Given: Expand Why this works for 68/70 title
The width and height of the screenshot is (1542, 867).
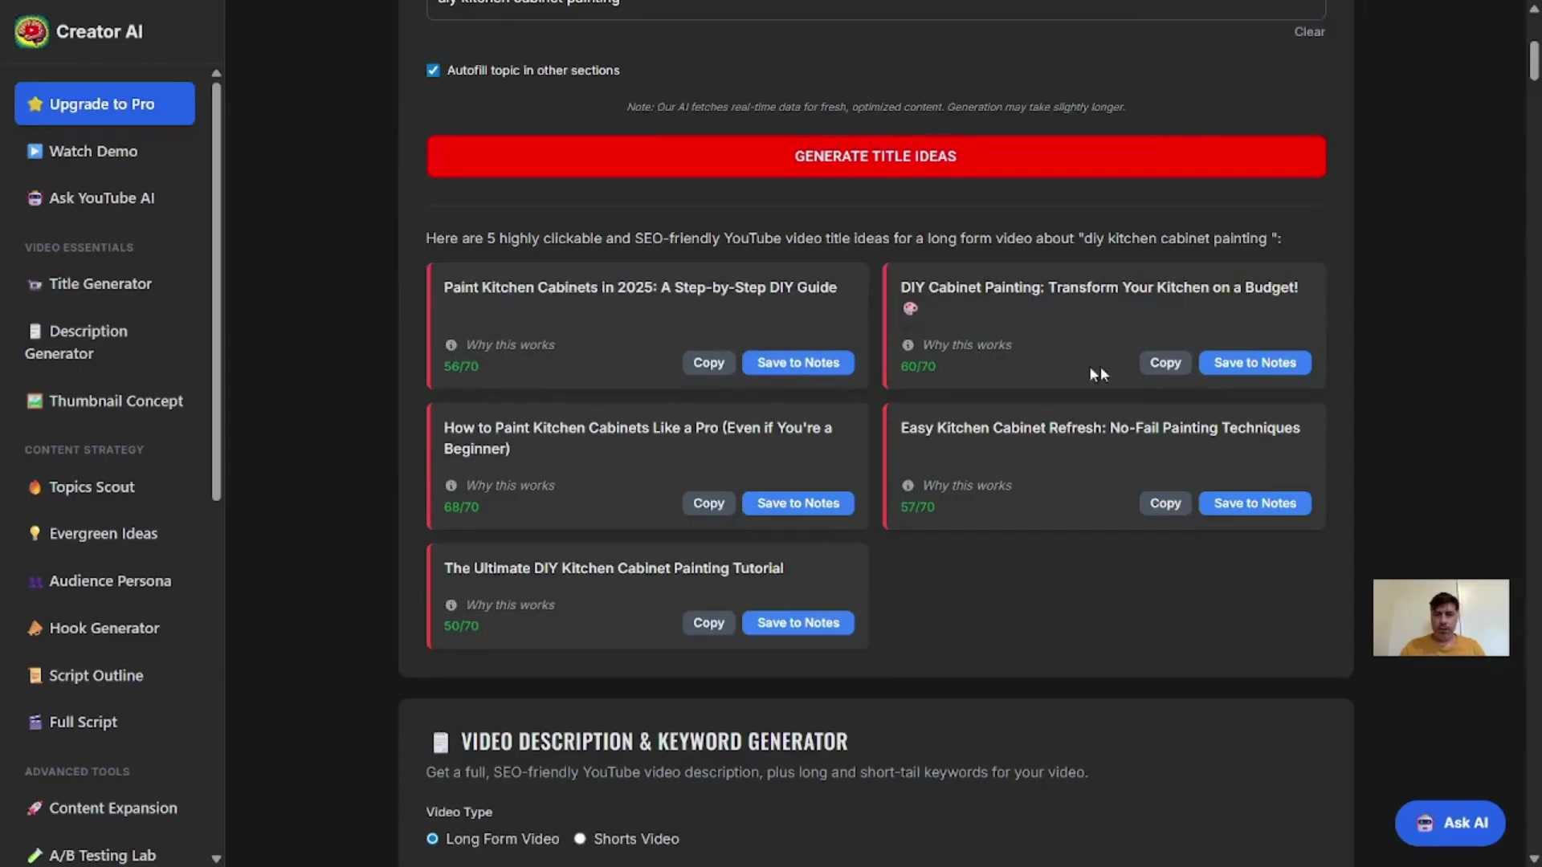Looking at the screenshot, I should [x=510, y=486].
